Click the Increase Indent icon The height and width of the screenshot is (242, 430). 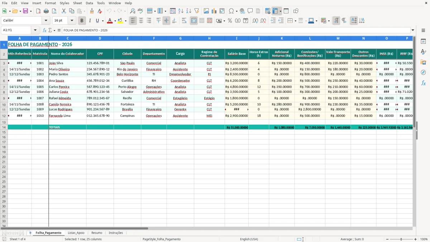(273, 21)
